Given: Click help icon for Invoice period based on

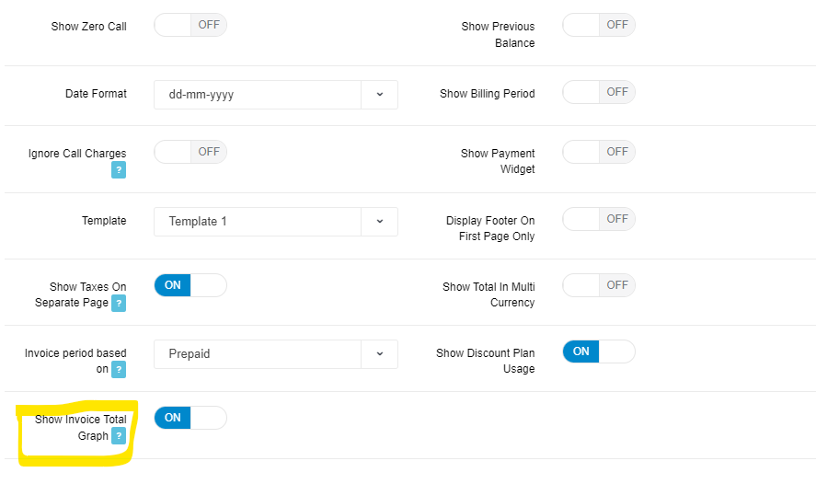Looking at the screenshot, I should [119, 369].
